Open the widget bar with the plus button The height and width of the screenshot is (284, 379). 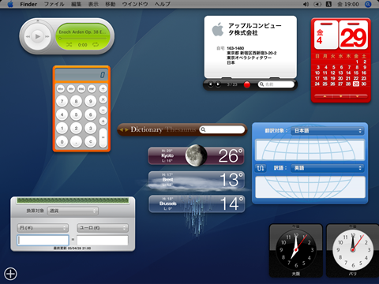point(10,274)
